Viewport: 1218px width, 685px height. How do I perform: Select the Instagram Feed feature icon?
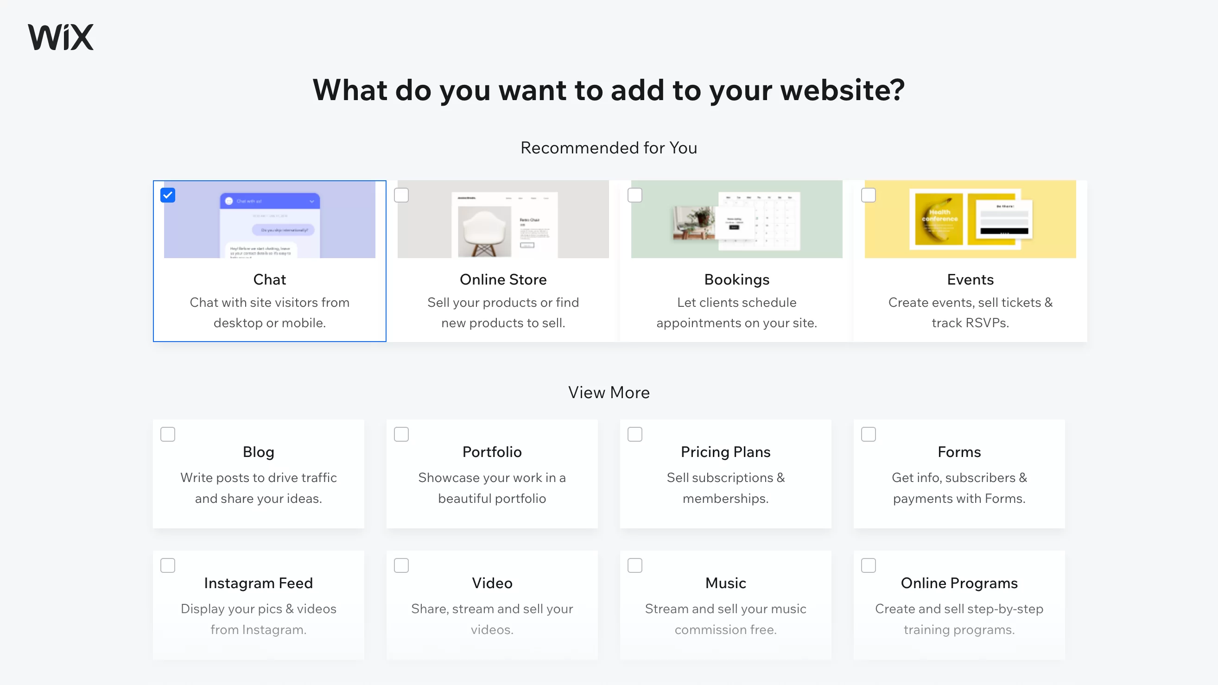167,565
